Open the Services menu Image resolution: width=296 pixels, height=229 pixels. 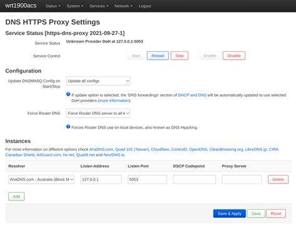(x=99, y=6)
